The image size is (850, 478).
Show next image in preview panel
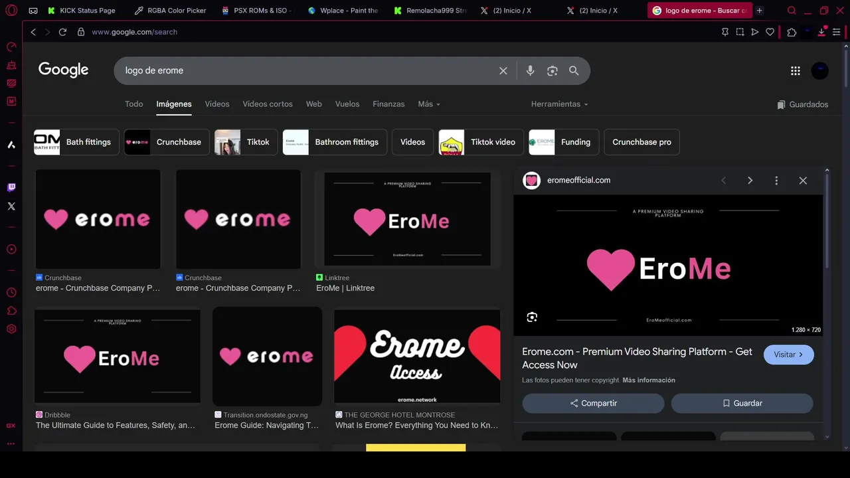750,181
